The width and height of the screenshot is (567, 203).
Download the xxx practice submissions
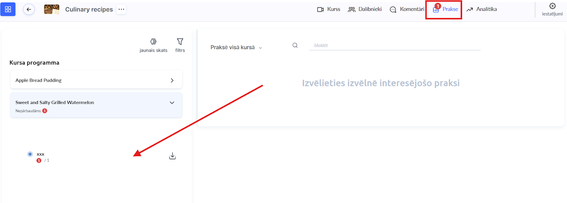pos(172,156)
